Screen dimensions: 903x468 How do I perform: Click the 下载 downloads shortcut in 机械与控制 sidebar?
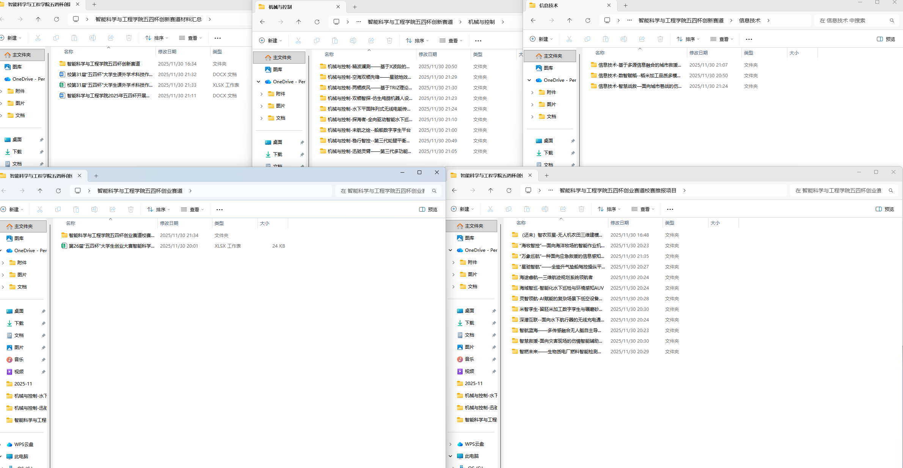click(278, 154)
